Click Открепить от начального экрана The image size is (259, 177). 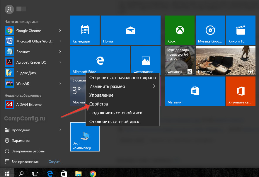pyautogui.click(x=122, y=78)
